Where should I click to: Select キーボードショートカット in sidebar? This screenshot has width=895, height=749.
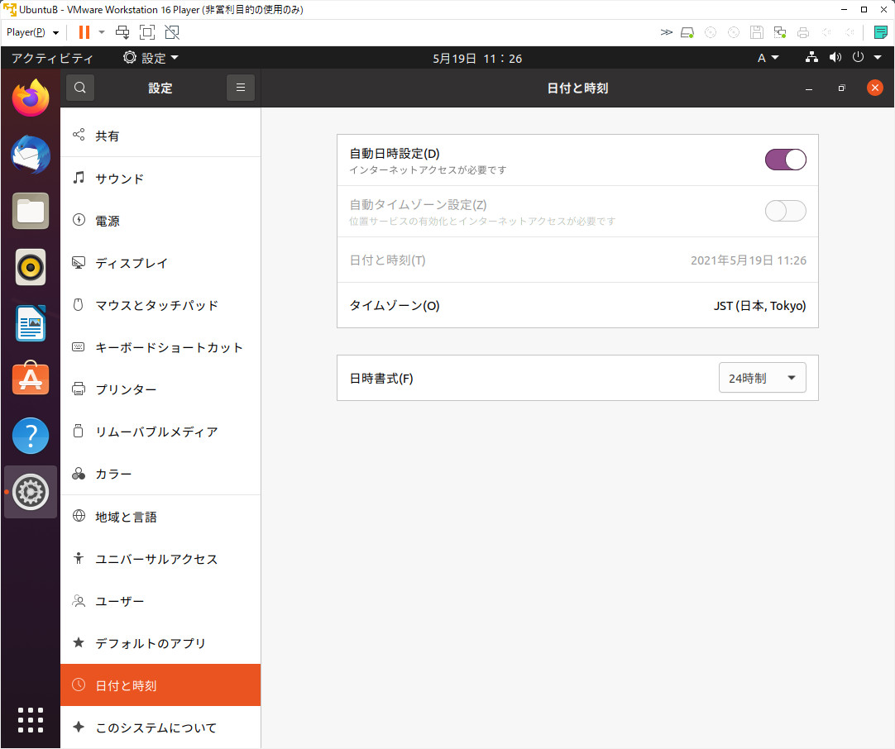[x=160, y=347]
